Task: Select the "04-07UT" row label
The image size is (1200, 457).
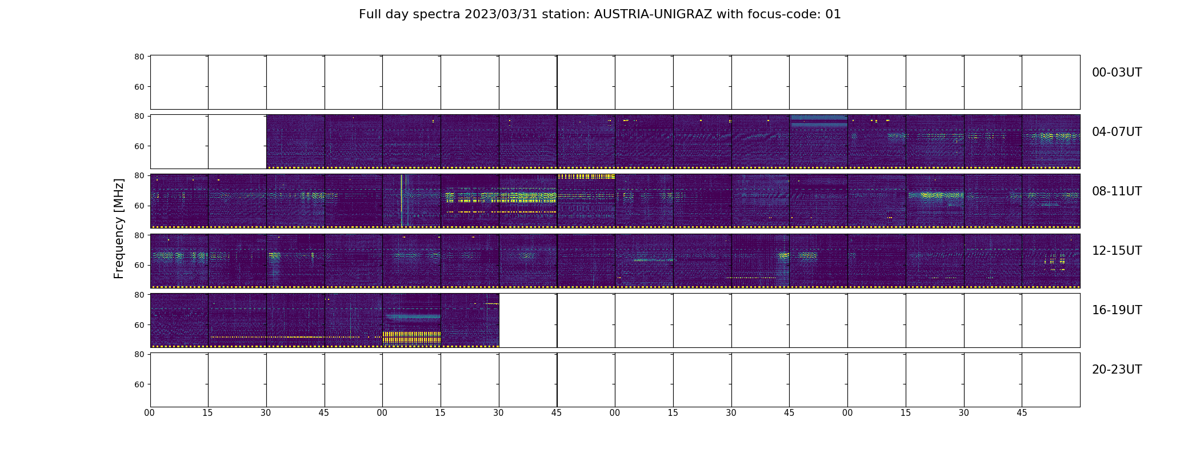Action: coord(1117,132)
